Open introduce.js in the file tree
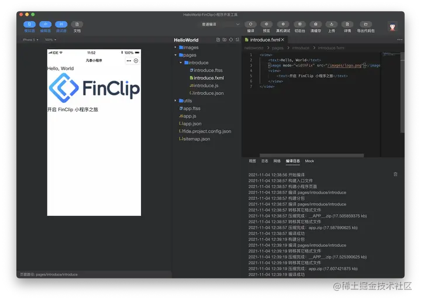Image resolution: width=421 pixels, height=300 pixels. pos(204,85)
